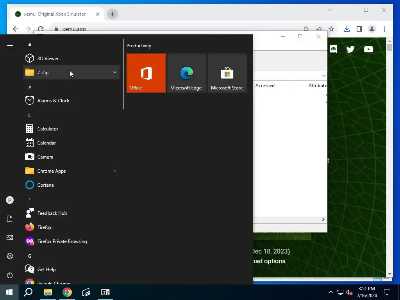Switch to 7-Zip on the taskbar
Image resolution: width=400 pixels, height=300 pixels.
pyautogui.click(x=105, y=292)
